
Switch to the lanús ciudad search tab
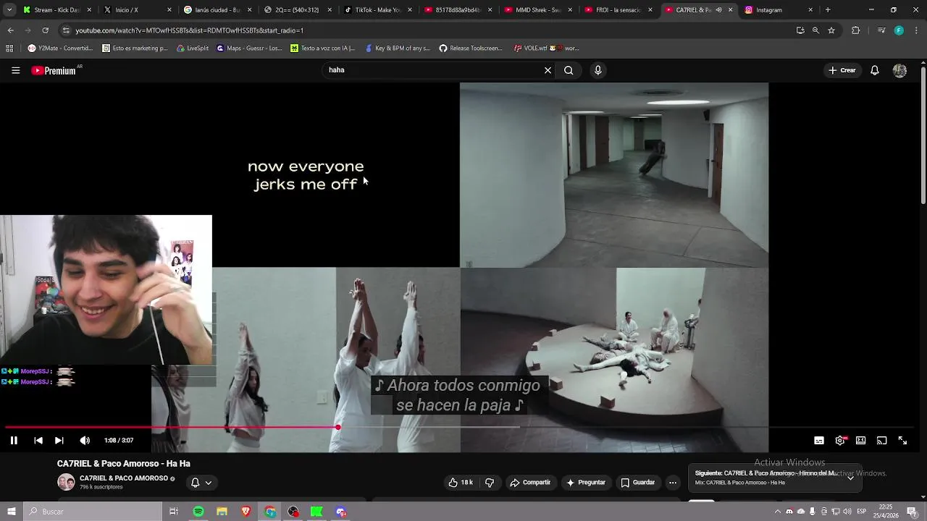click(217, 10)
